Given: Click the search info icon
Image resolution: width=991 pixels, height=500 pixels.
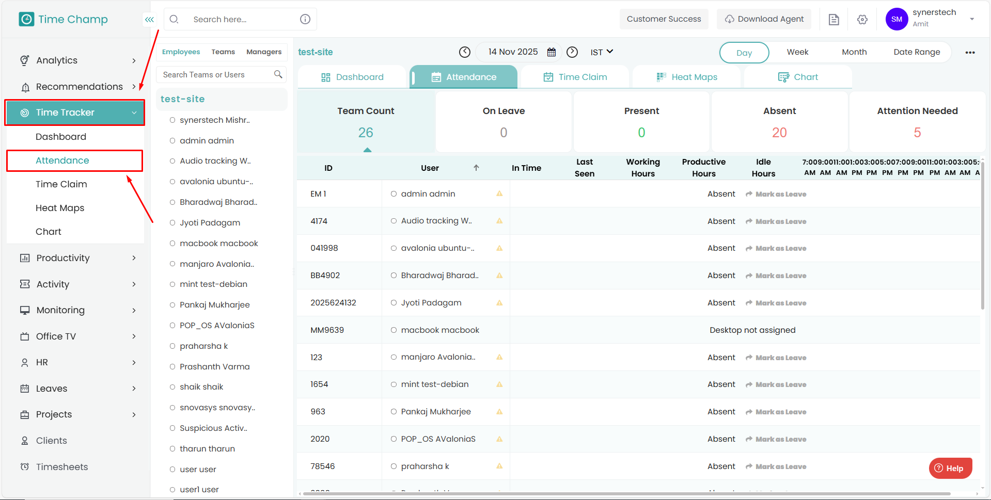Looking at the screenshot, I should click(305, 19).
